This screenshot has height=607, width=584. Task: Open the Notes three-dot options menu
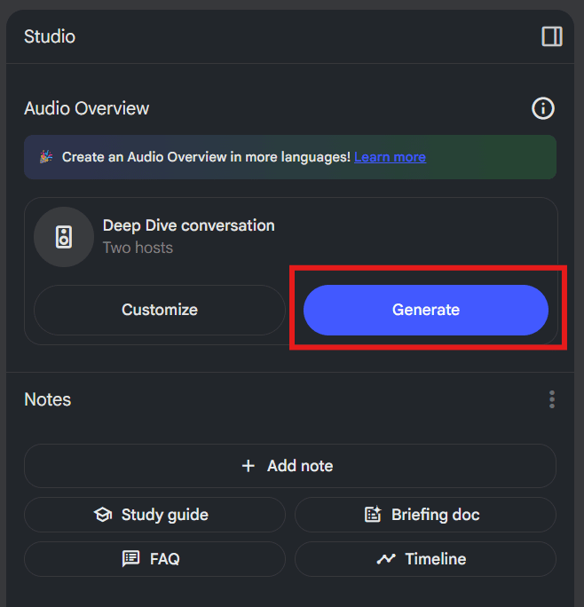click(x=552, y=399)
